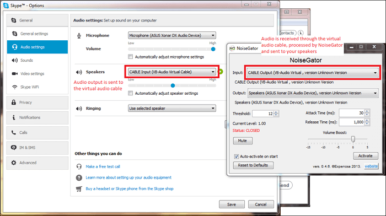Click the IM & SMS chat bubble icon
386x216 pixels.
pyautogui.click(x=14, y=147)
